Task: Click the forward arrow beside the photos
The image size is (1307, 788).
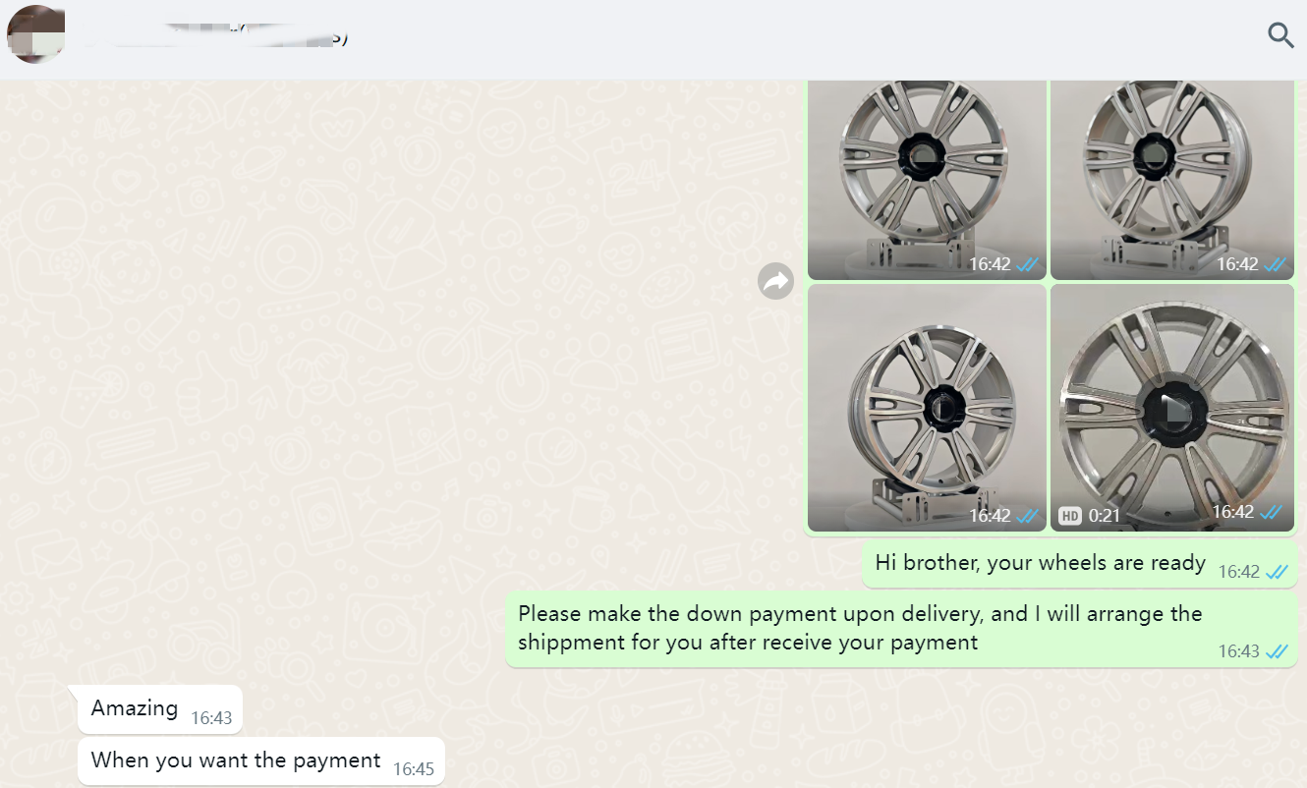Action: tap(776, 282)
